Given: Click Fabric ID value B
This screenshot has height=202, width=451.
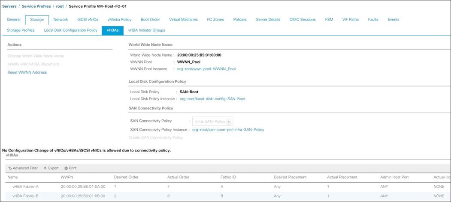Looking at the screenshot, I should pos(221,196).
